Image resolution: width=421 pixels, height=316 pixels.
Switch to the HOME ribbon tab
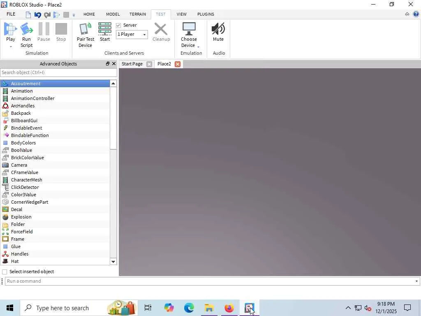tap(89, 14)
